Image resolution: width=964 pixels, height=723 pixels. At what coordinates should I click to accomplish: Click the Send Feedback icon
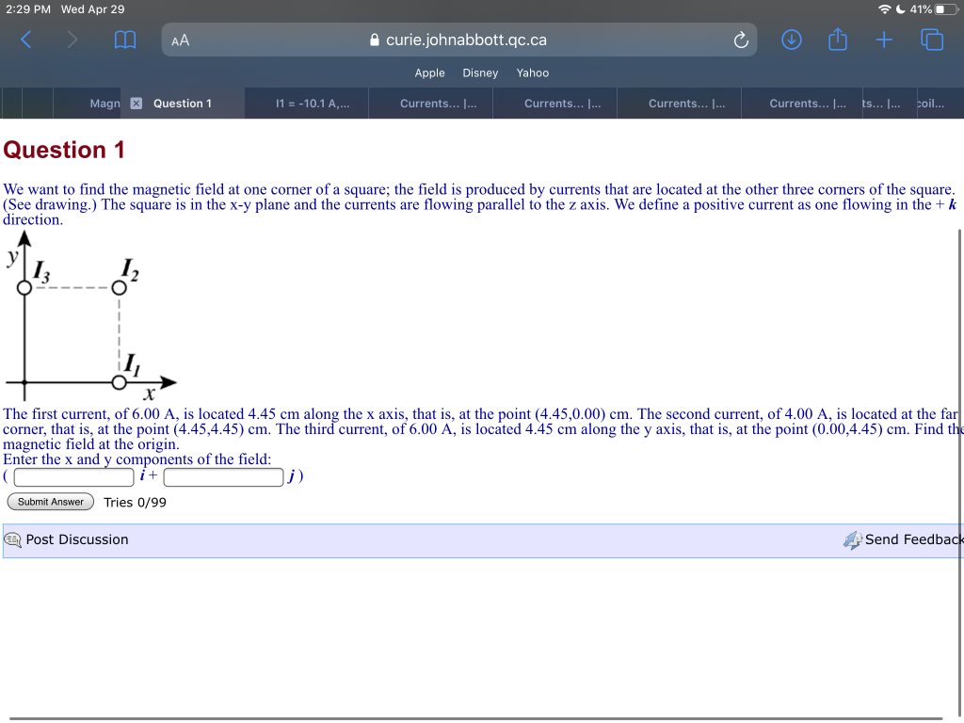coord(853,539)
